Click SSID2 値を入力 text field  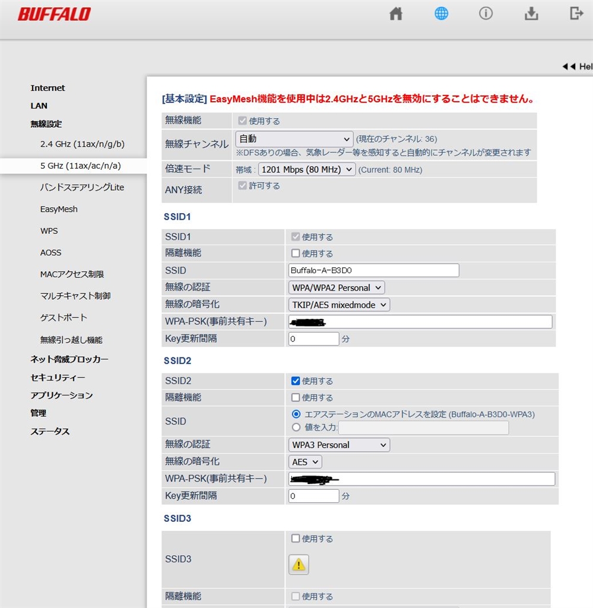pos(424,427)
